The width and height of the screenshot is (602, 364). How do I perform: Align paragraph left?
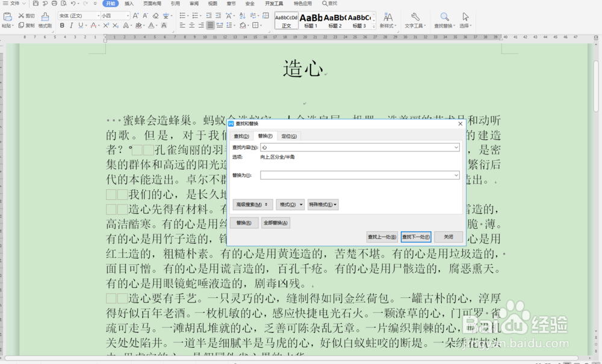tap(182, 25)
